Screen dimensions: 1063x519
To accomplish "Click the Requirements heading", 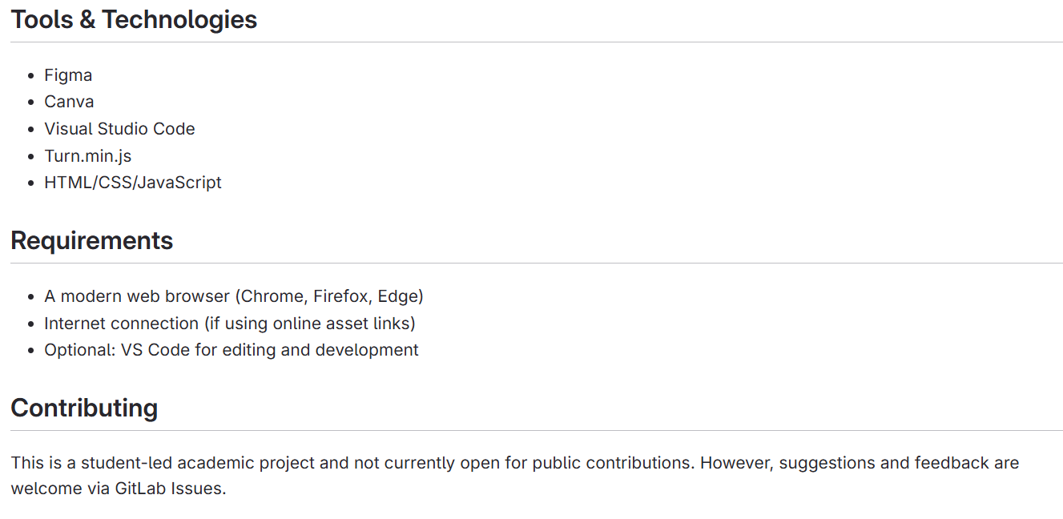I will pos(92,241).
